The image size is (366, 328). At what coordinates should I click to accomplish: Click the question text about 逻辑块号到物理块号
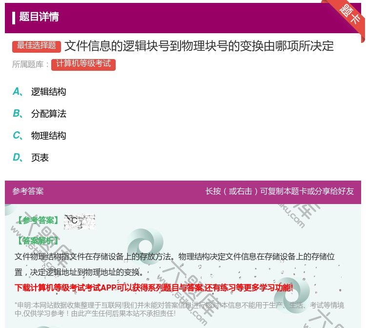[199, 46]
